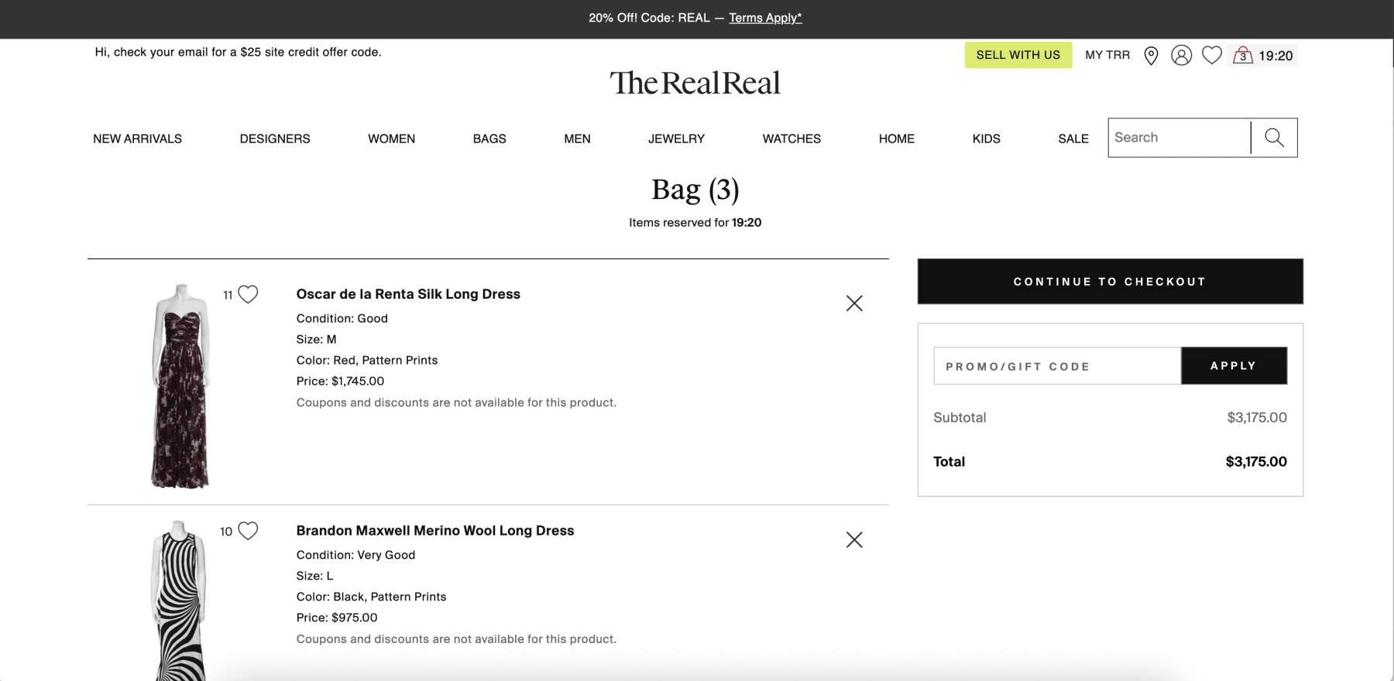The image size is (1394, 681).
Task: Apply the promo code
Action: pyautogui.click(x=1234, y=366)
